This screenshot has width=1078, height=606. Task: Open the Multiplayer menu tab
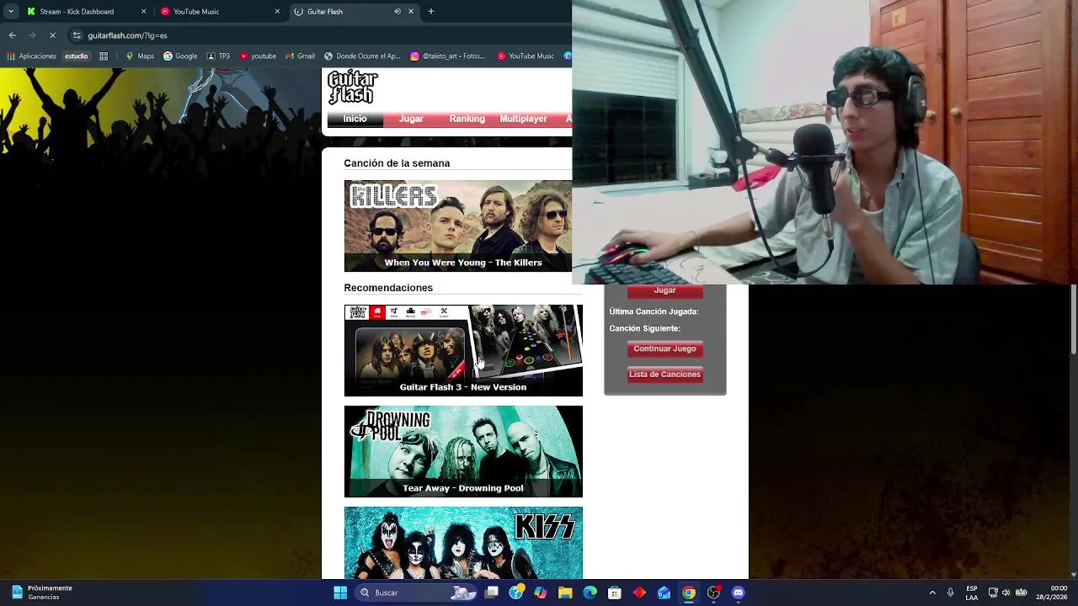coord(523,119)
